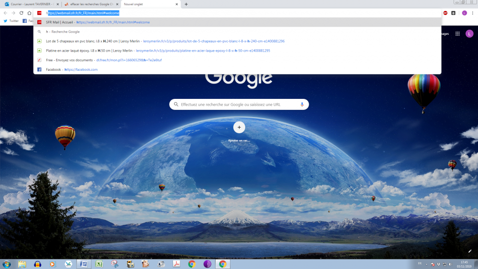This screenshot has height=269, width=478.
Task: Open the volume speaker tray icon
Action: [451, 264]
